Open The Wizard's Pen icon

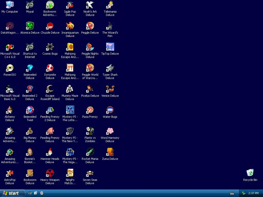coord(110,26)
